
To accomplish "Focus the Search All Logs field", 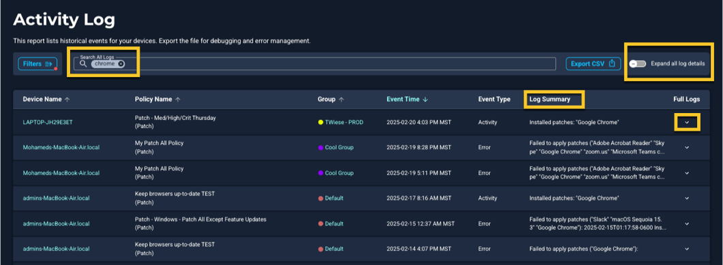I will coord(314,63).
